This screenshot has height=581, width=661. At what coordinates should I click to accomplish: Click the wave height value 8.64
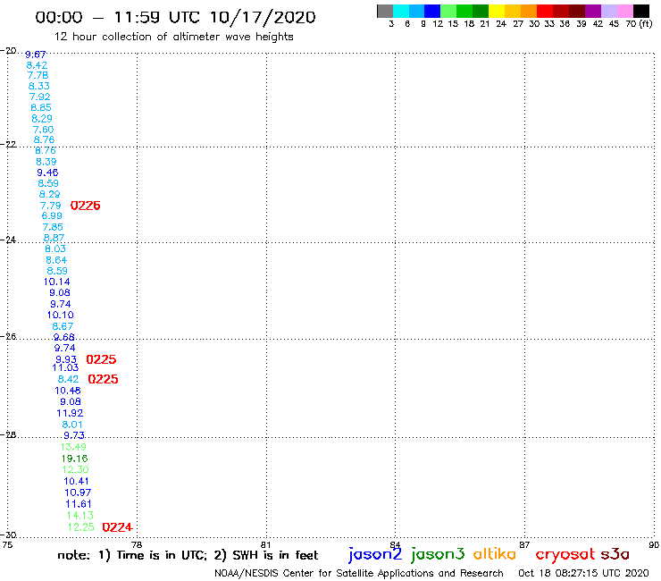click(x=56, y=260)
